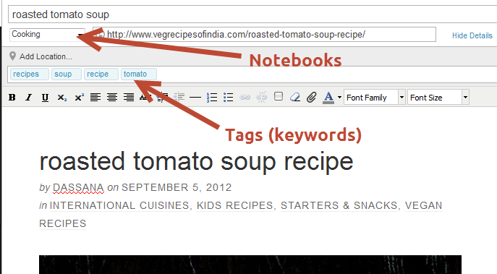This screenshot has width=497, height=274.
Task: Open the Font Family dropdown
Action: click(x=374, y=98)
